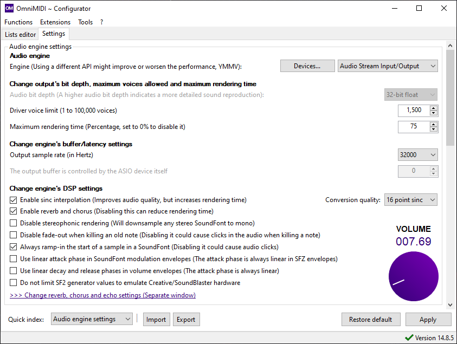The height and width of the screenshot is (344, 457).
Task: Decrease Maximum rendering time with down arrow
Action: point(434,129)
